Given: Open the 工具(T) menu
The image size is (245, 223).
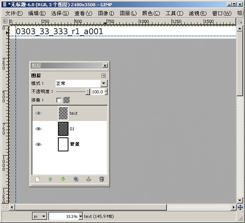Looking at the screenshot, I should [174, 13].
